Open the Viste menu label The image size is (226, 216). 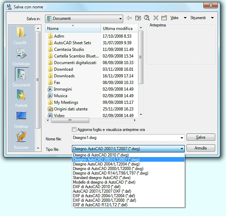pos(174,18)
